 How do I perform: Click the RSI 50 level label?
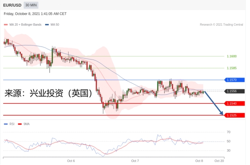(229, 141)
